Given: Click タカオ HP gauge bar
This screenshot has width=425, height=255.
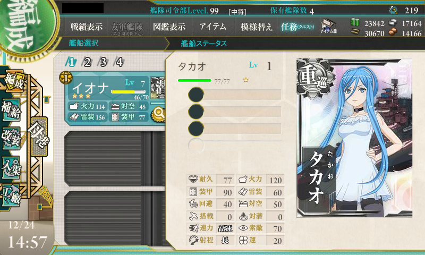Looking at the screenshot, I should [x=194, y=80].
